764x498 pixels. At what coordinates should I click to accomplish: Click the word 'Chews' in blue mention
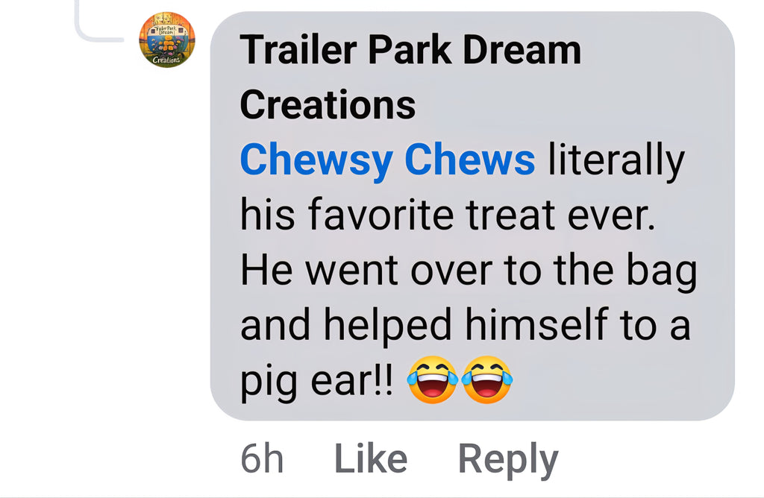pyautogui.click(x=470, y=160)
